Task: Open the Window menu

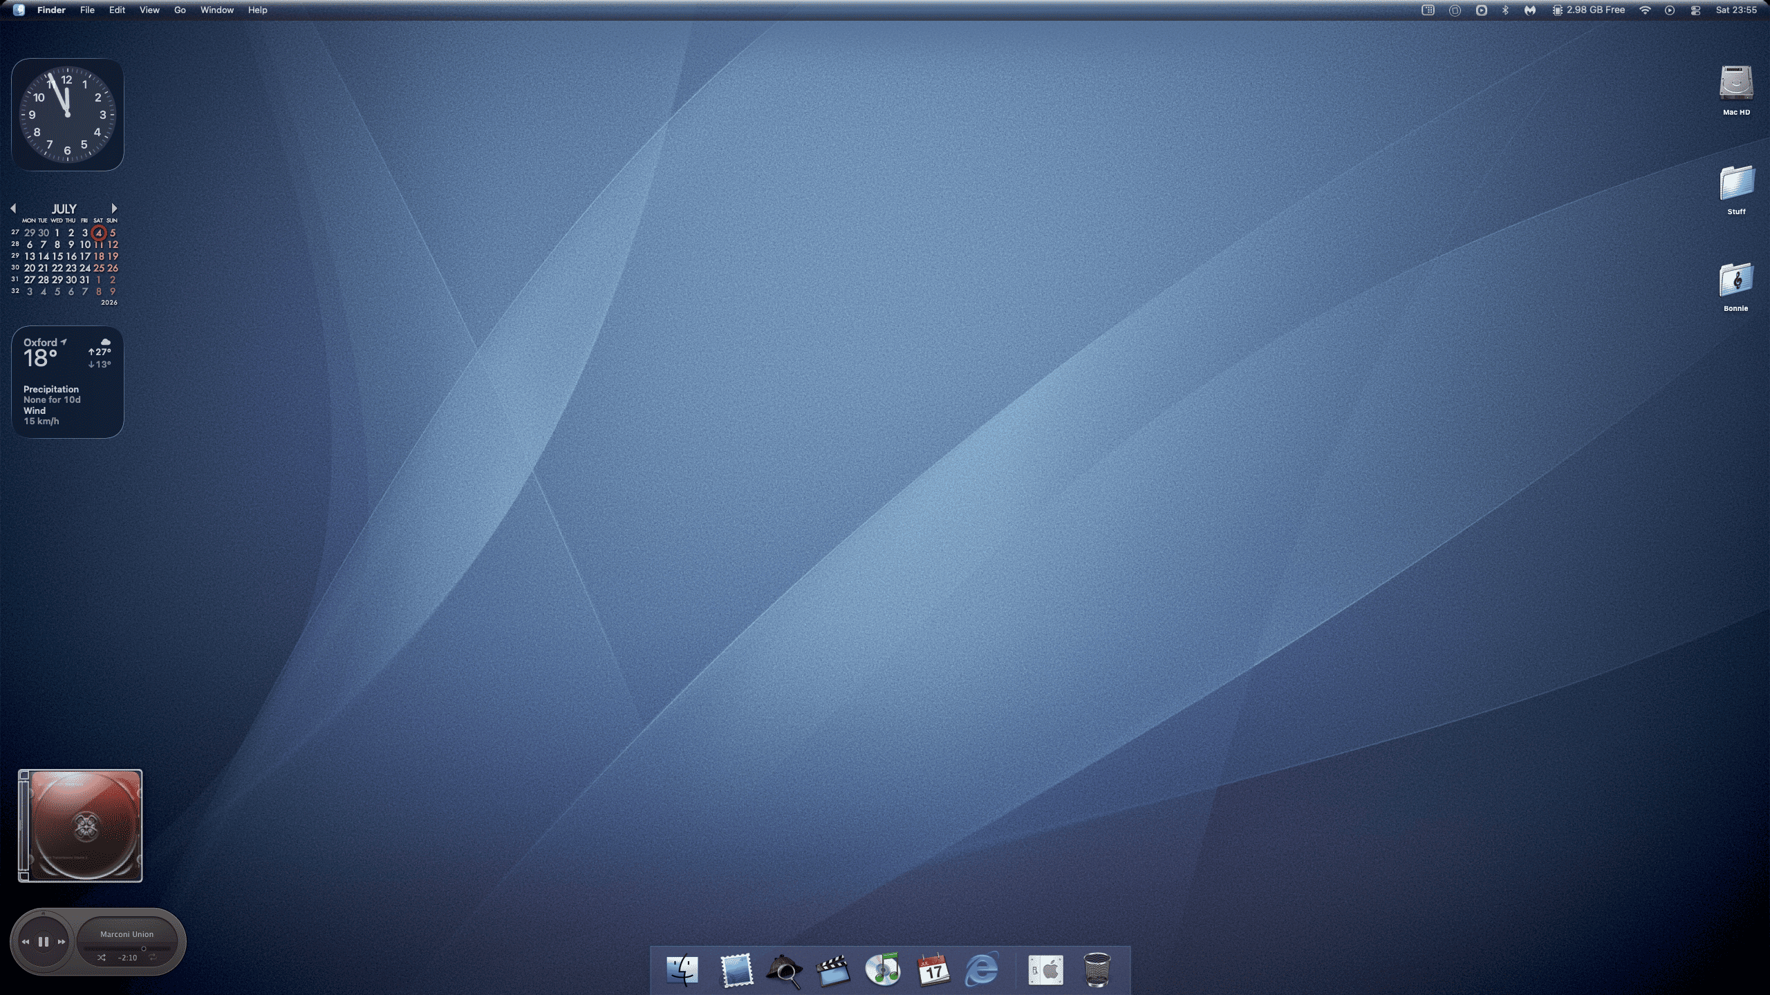Action: pyautogui.click(x=217, y=10)
